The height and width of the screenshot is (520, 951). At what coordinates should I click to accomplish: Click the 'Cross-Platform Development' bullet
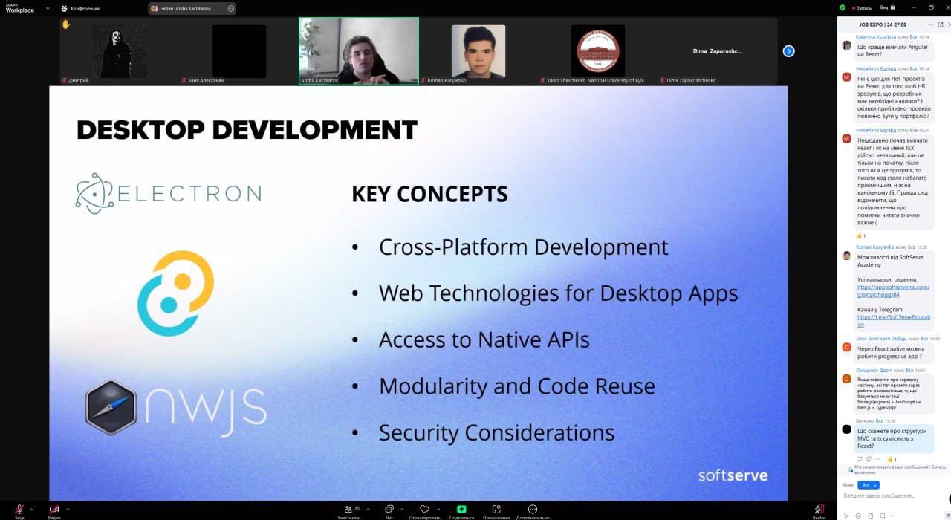(x=524, y=247)
